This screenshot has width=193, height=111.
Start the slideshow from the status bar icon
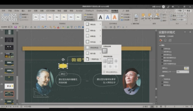point(165,107)
